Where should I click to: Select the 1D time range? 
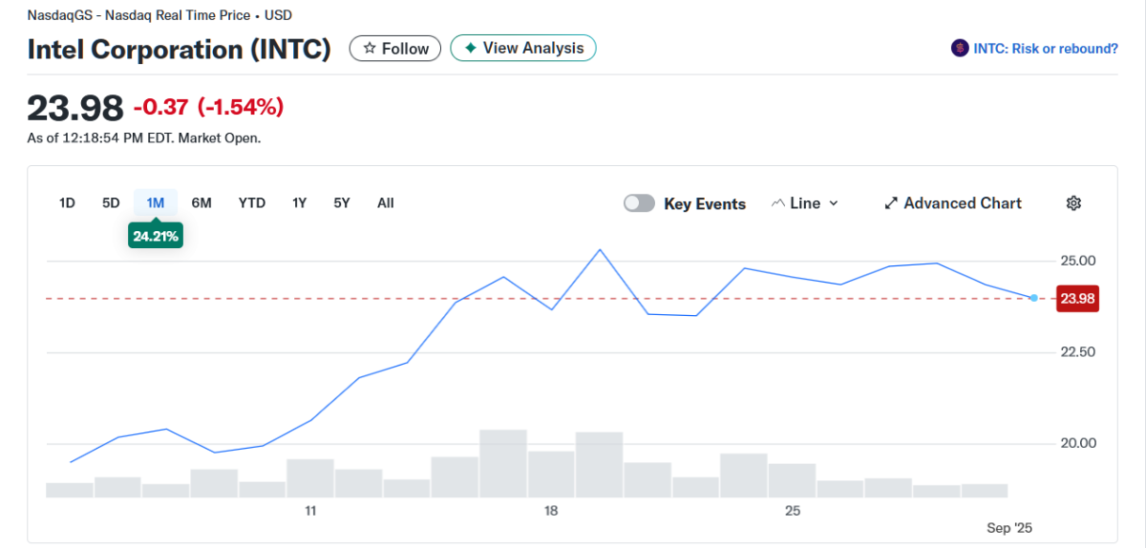point(67,202)
